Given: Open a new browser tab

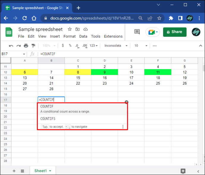Looking at the screenshot, I should pos(78,8).
